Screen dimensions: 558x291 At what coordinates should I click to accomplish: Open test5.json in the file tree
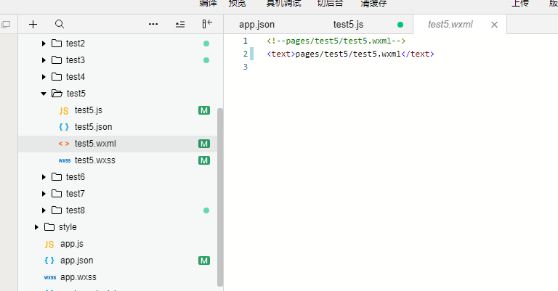(x=93, y=127)
